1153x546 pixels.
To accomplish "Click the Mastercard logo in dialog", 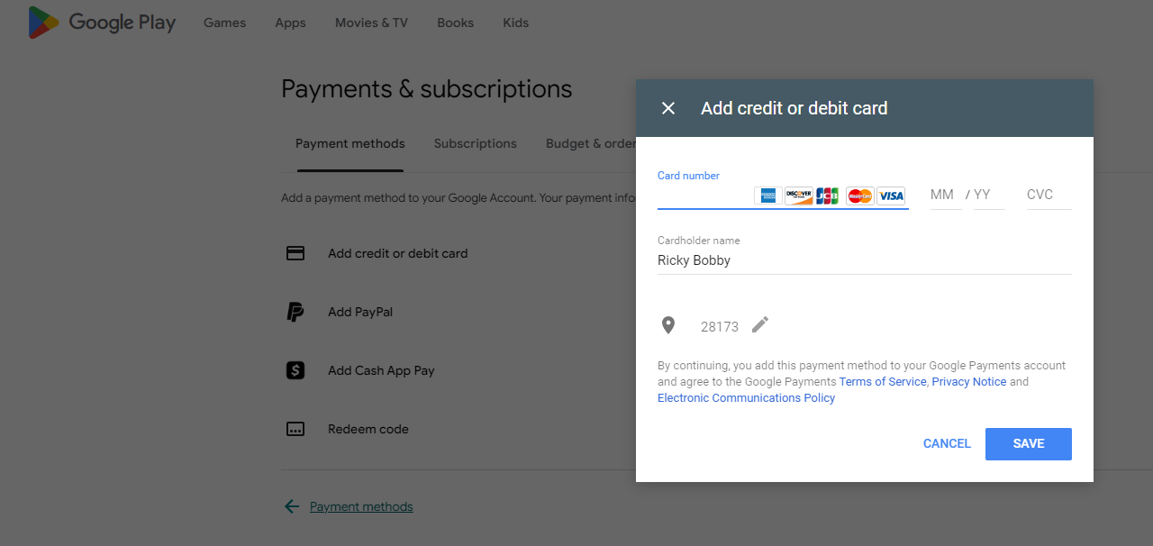I will (x=859, y=196).
